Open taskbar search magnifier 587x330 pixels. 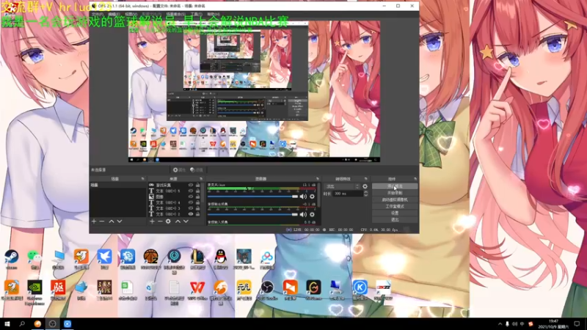[x=22, y=324]
